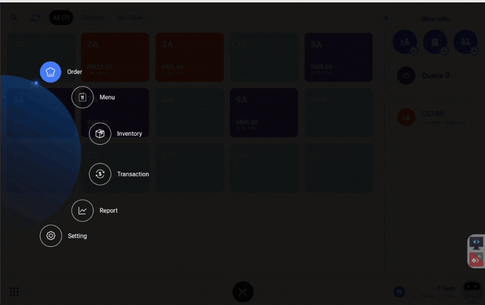Open the Menu section icon

82,97
